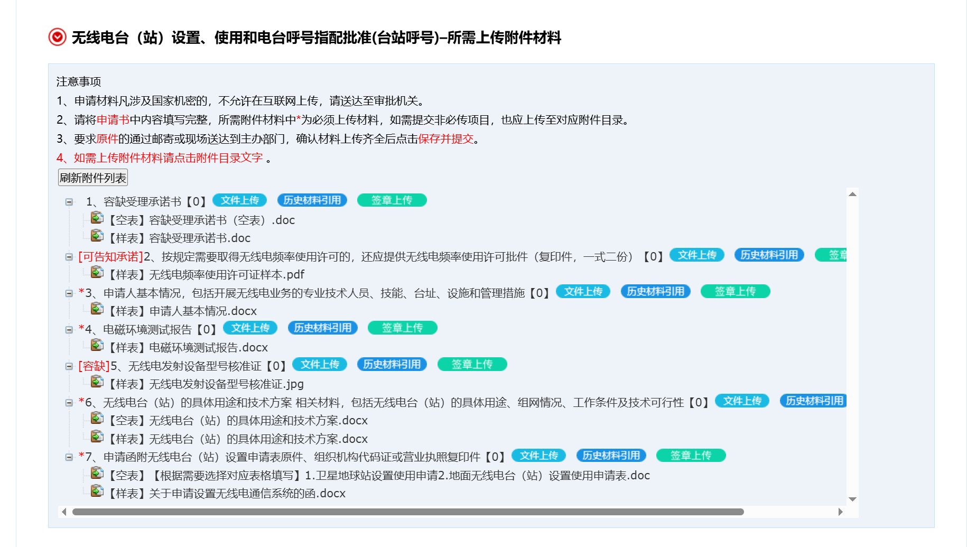Click file icon beside 【空表】【根据需要选择对应表格填写】 doc
The height and width of the screenshot is (547, 967).
tap(97, 473)
